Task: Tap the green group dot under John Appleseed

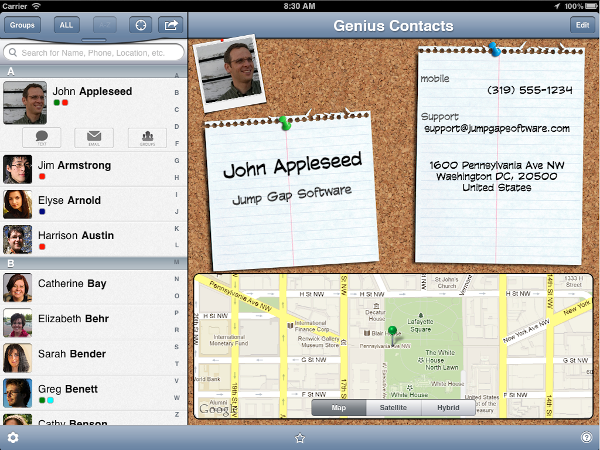Action: coord(57,103)
